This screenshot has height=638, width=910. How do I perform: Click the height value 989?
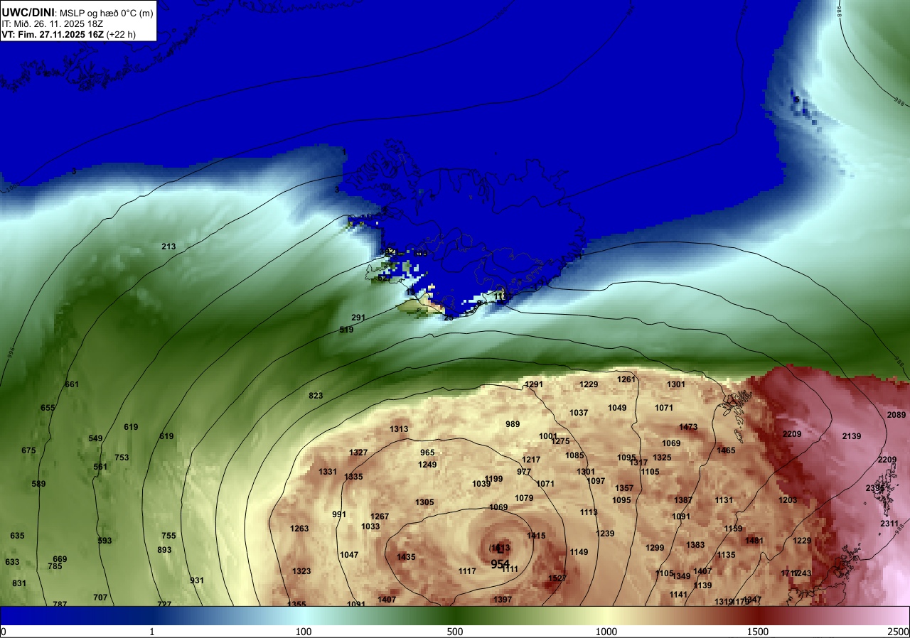point(513,424)
